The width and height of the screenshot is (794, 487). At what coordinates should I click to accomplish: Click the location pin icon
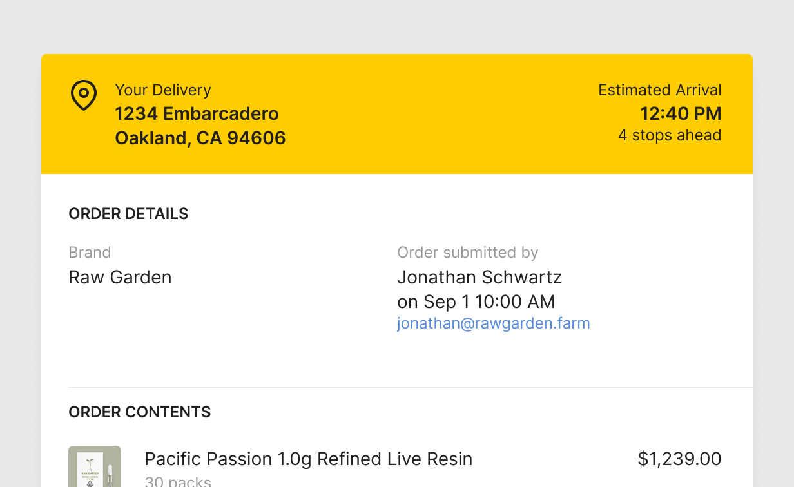point(83,95)
